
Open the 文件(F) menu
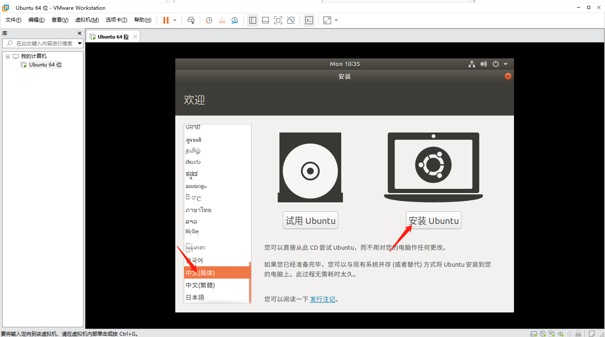[x=13, y=20]
